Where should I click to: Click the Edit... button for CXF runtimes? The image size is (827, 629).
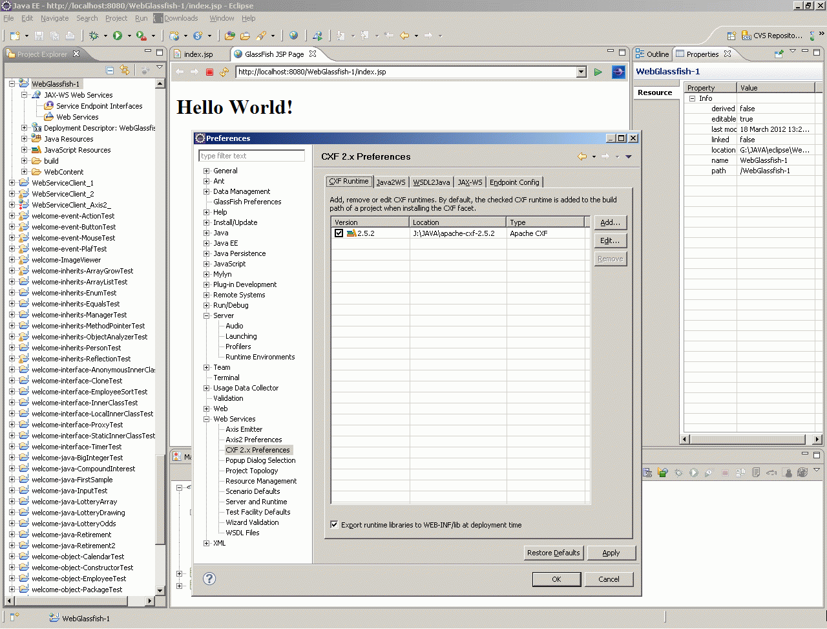[610, 240]
